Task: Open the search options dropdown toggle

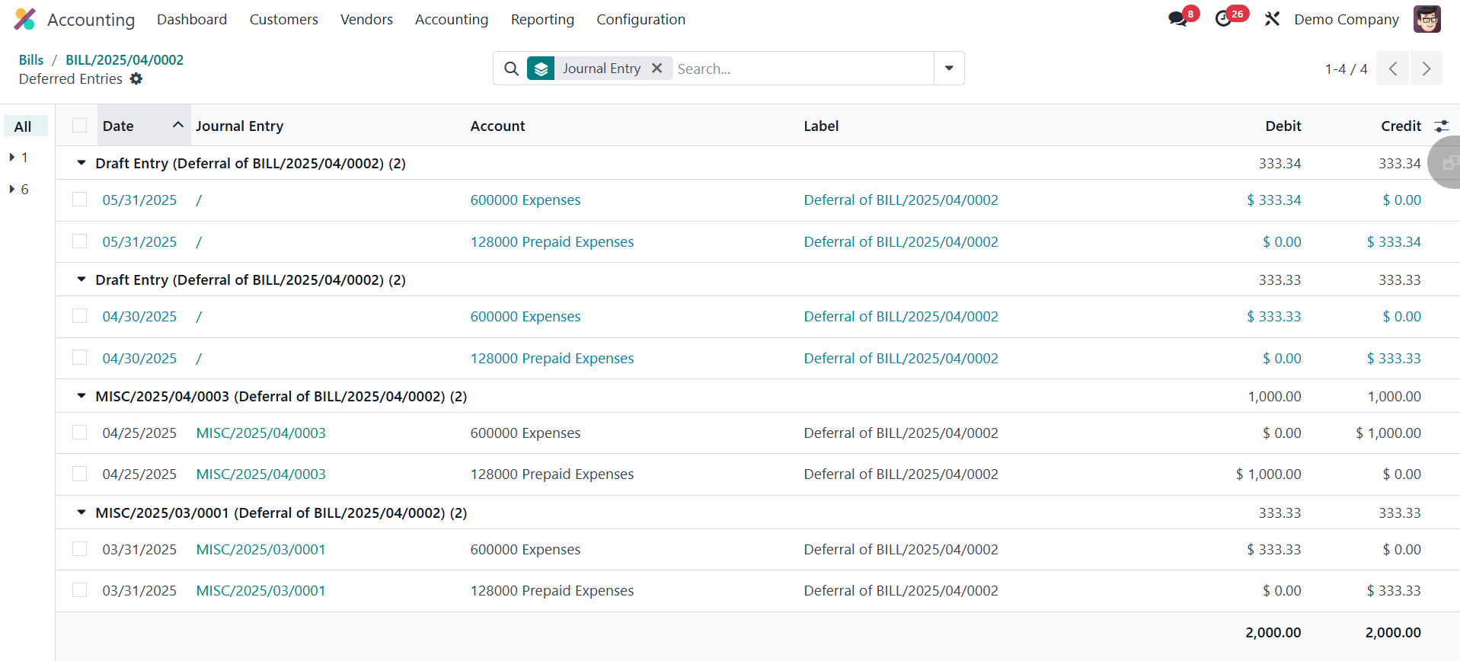Action: click(x=949, y=69)
